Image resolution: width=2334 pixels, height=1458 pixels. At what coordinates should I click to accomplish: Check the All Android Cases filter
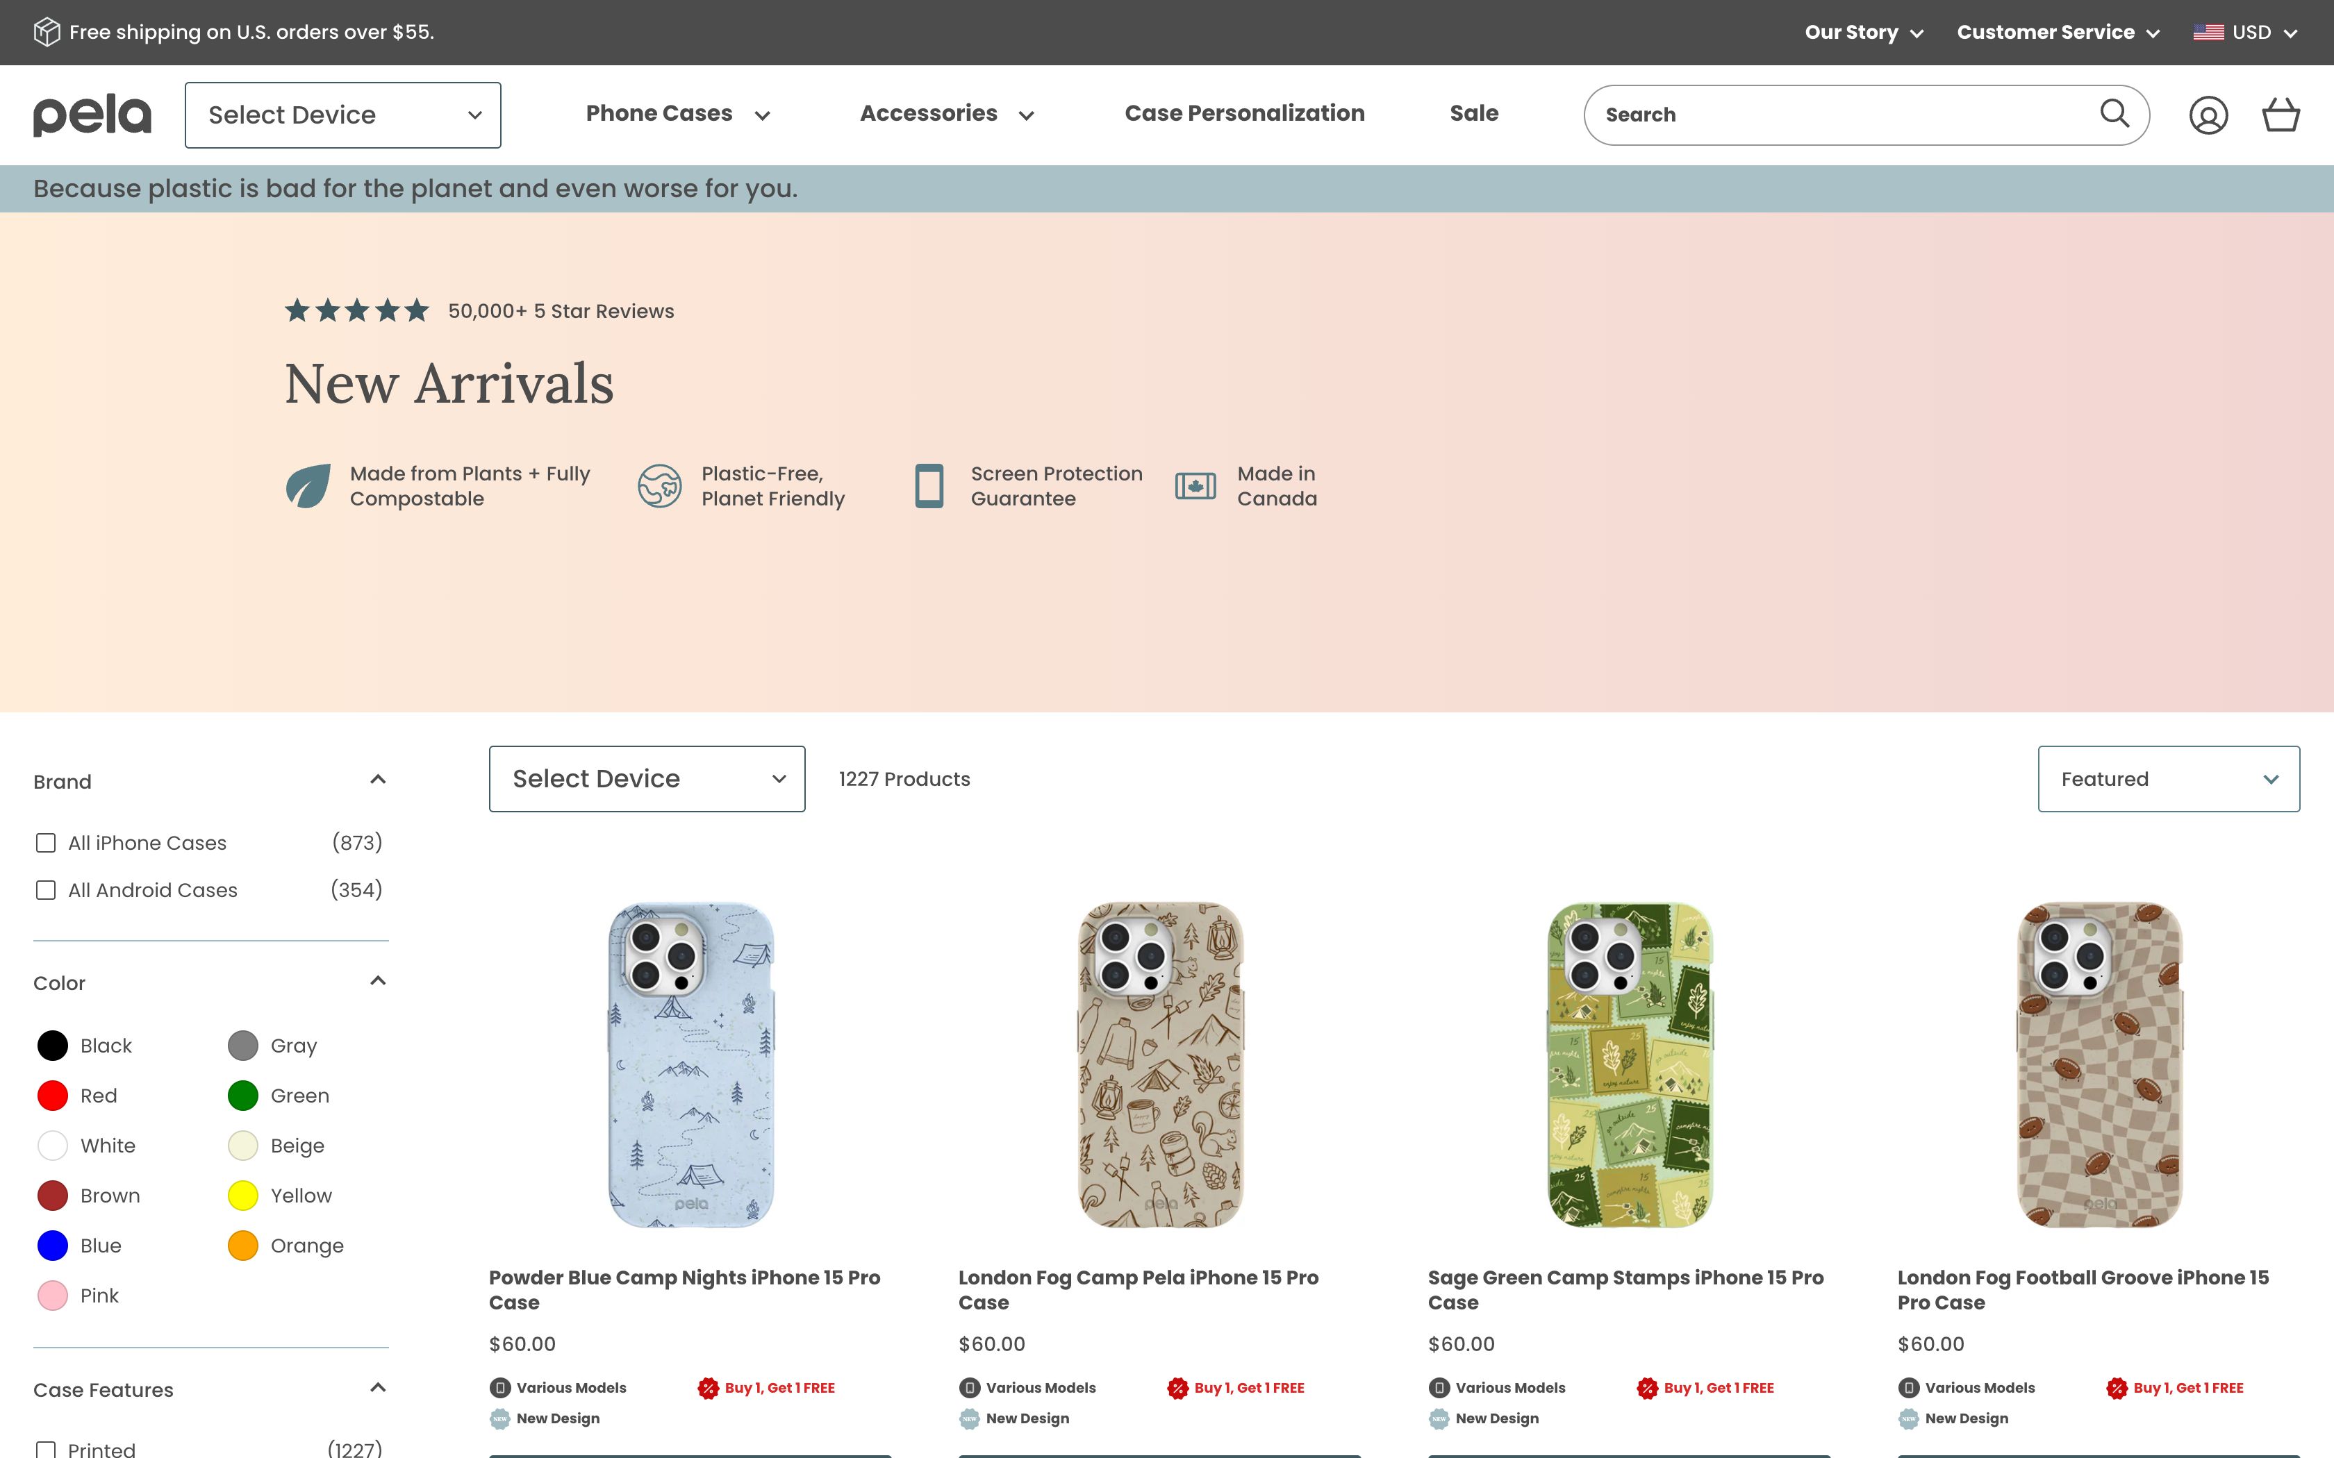coord(45,889)
